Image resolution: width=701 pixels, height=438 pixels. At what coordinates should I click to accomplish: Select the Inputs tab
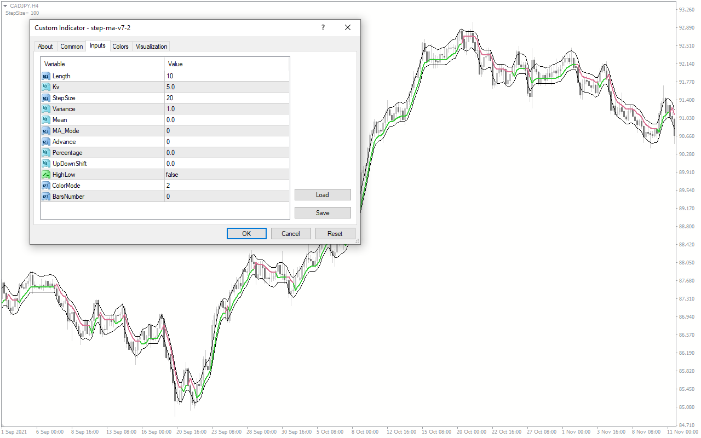click(97, 46)
